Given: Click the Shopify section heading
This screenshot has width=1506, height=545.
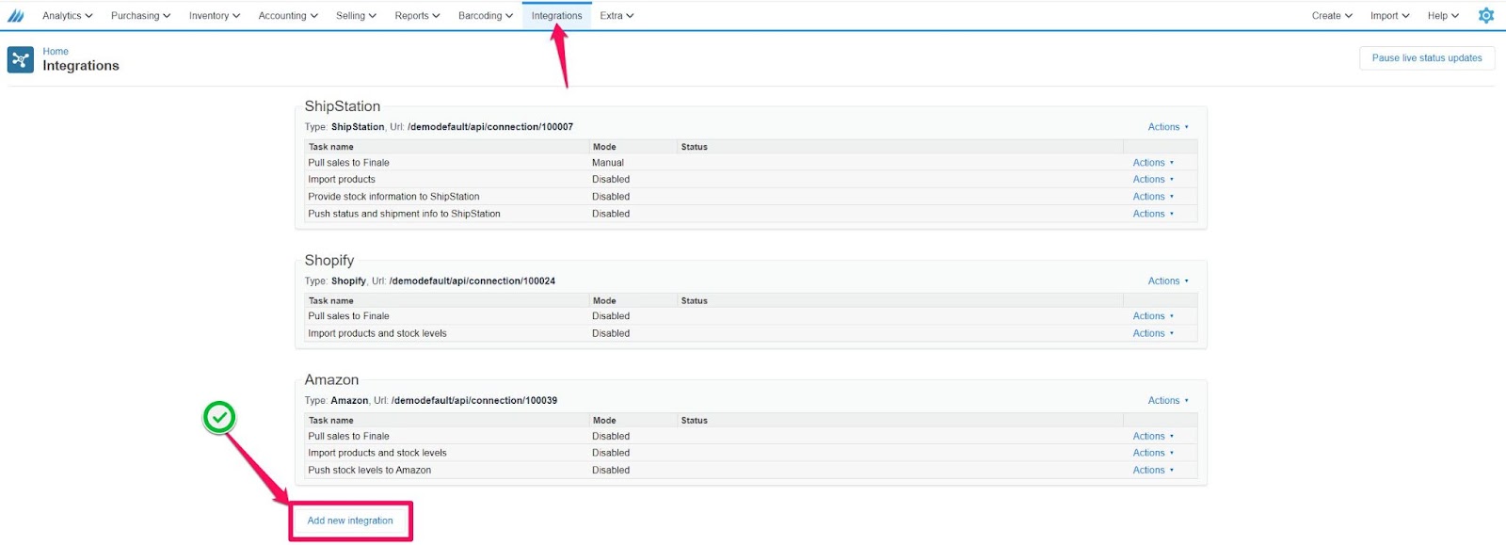Looking at the screenshot, I should point(329,261).
